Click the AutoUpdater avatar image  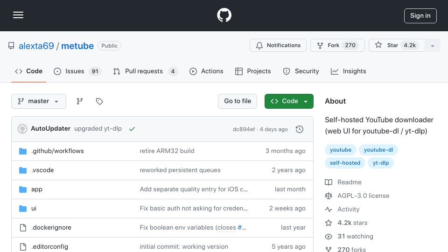(x=22, y=129)
